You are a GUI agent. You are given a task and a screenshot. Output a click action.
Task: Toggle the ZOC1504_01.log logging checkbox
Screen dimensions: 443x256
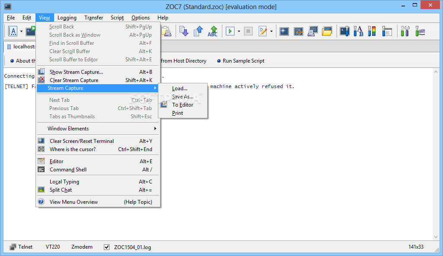pos(106,247)
